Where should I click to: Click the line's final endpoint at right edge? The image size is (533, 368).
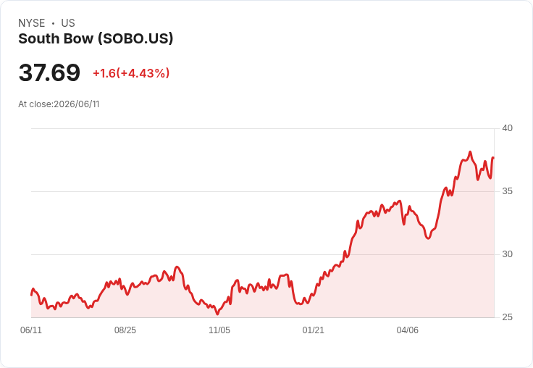click(x=493, y=157)
